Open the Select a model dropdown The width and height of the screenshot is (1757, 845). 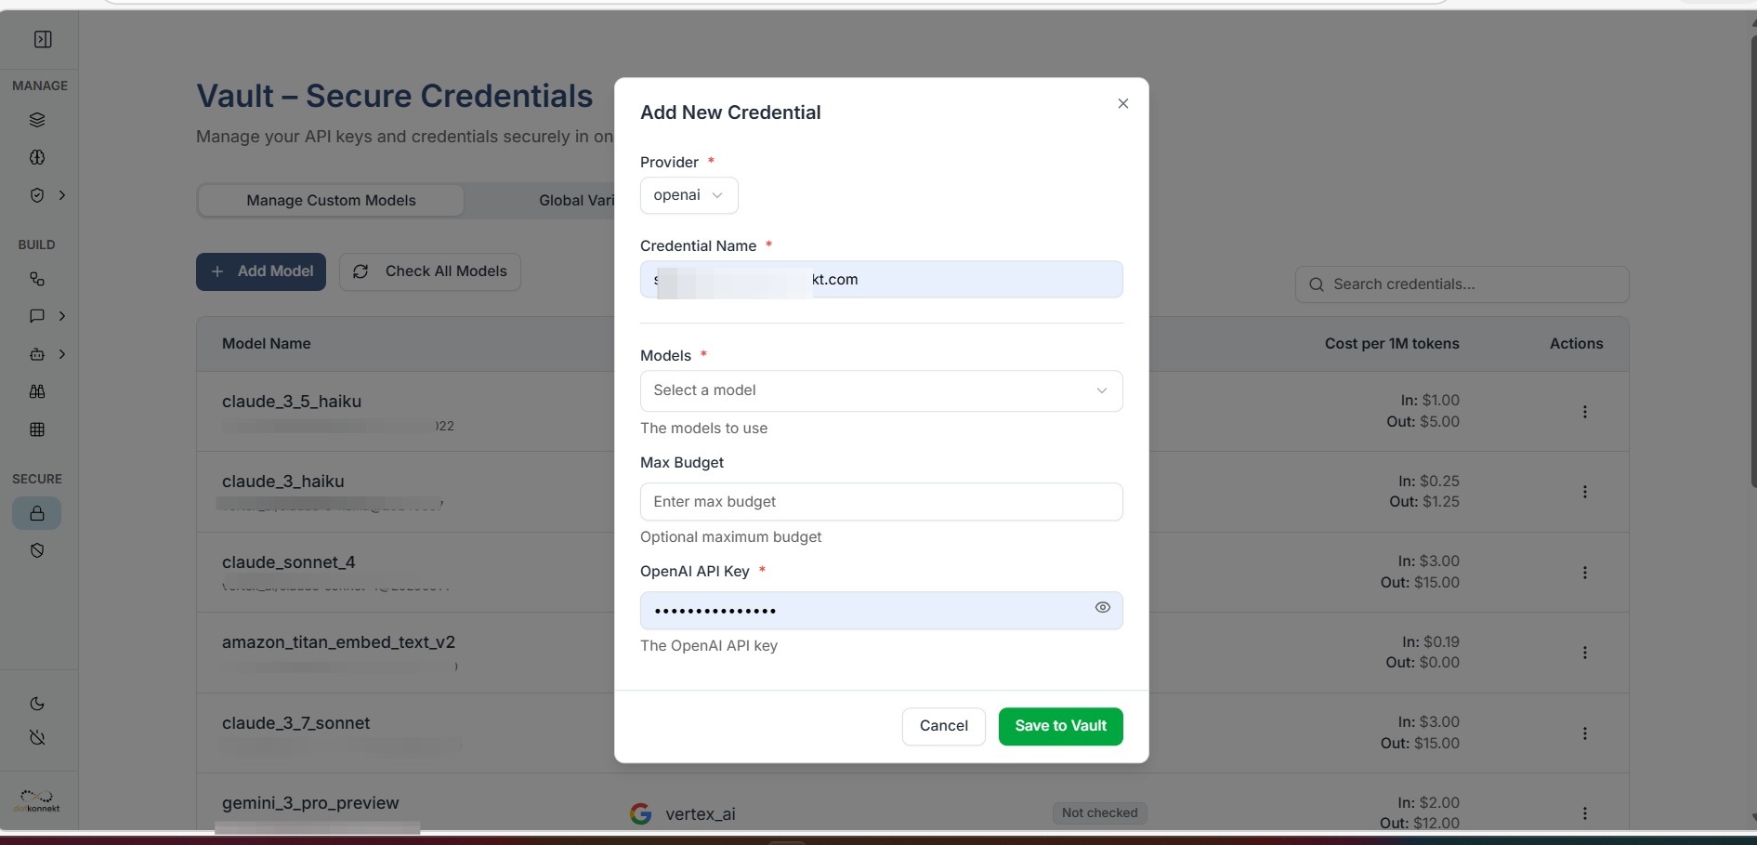click(881, 390)
